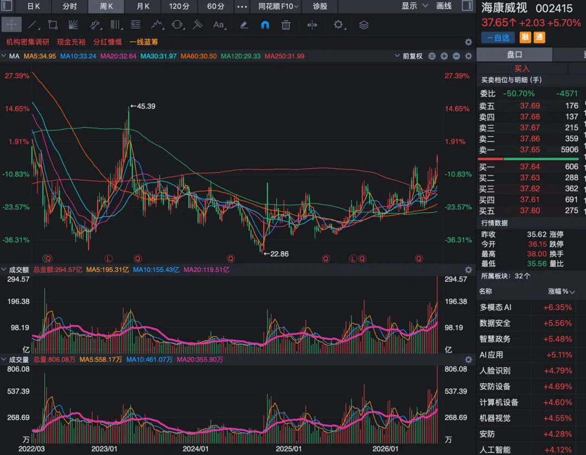Select the vertical cycle lines tool
This screenshot has width=586, height=455.
(x=116, y=25)
